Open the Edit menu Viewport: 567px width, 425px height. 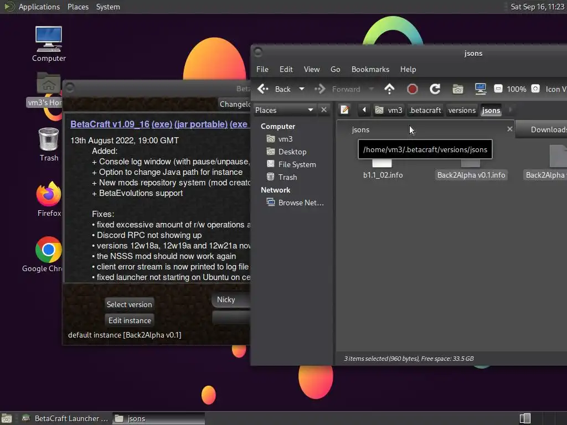coord(286,69)
